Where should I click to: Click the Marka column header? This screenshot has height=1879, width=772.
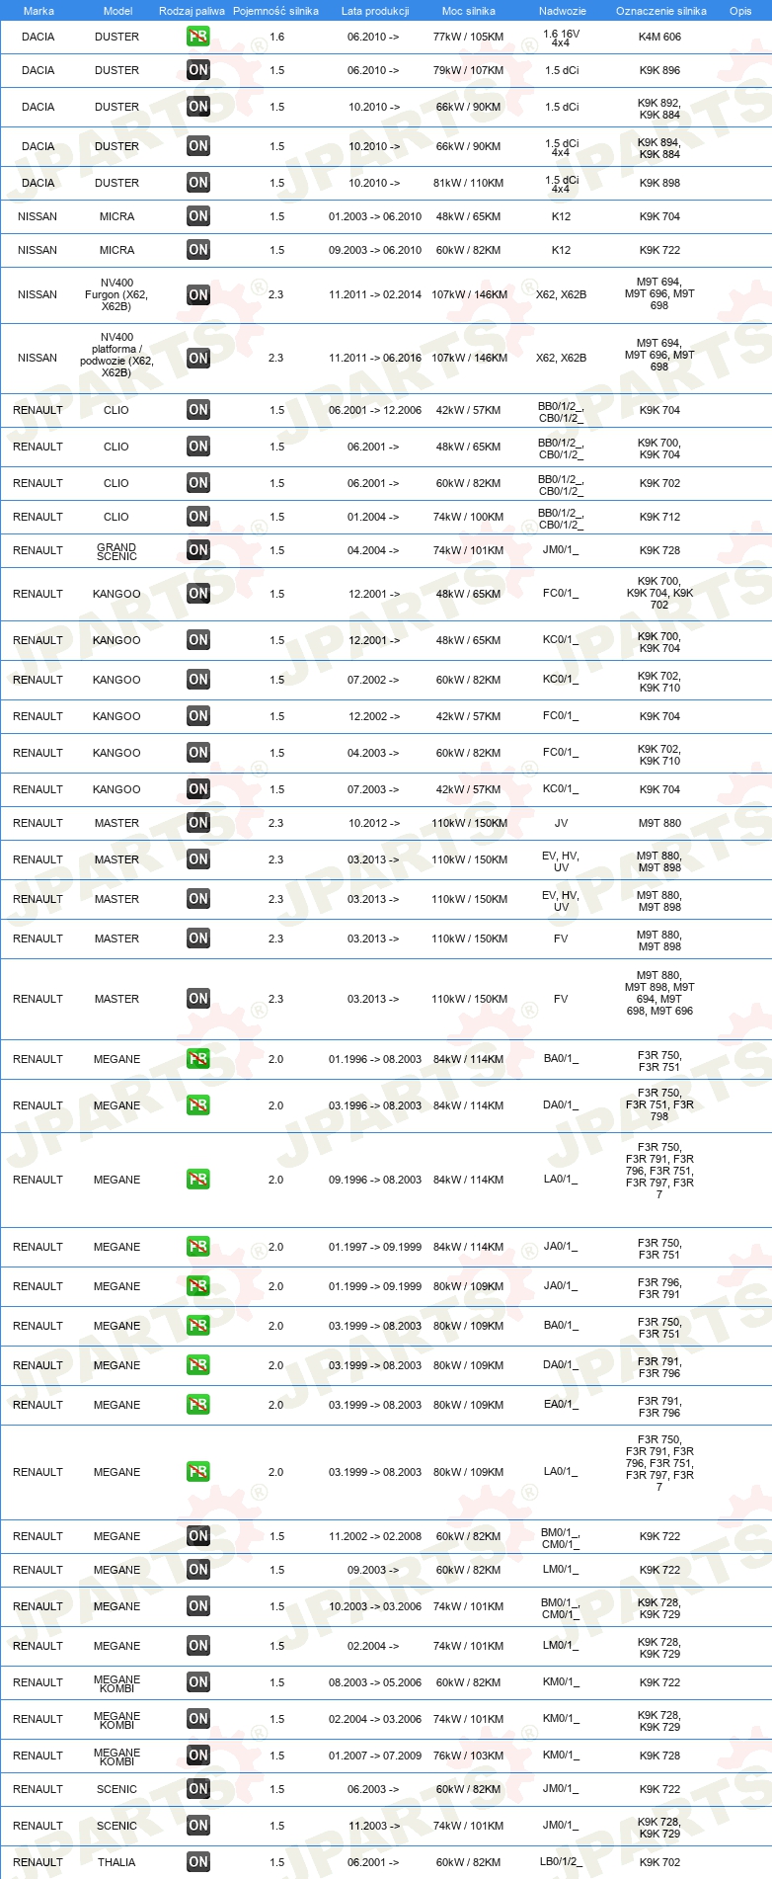(x=39, y=11)
